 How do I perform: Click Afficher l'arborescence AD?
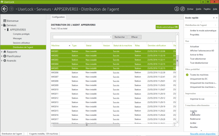(x=202, y=50)
